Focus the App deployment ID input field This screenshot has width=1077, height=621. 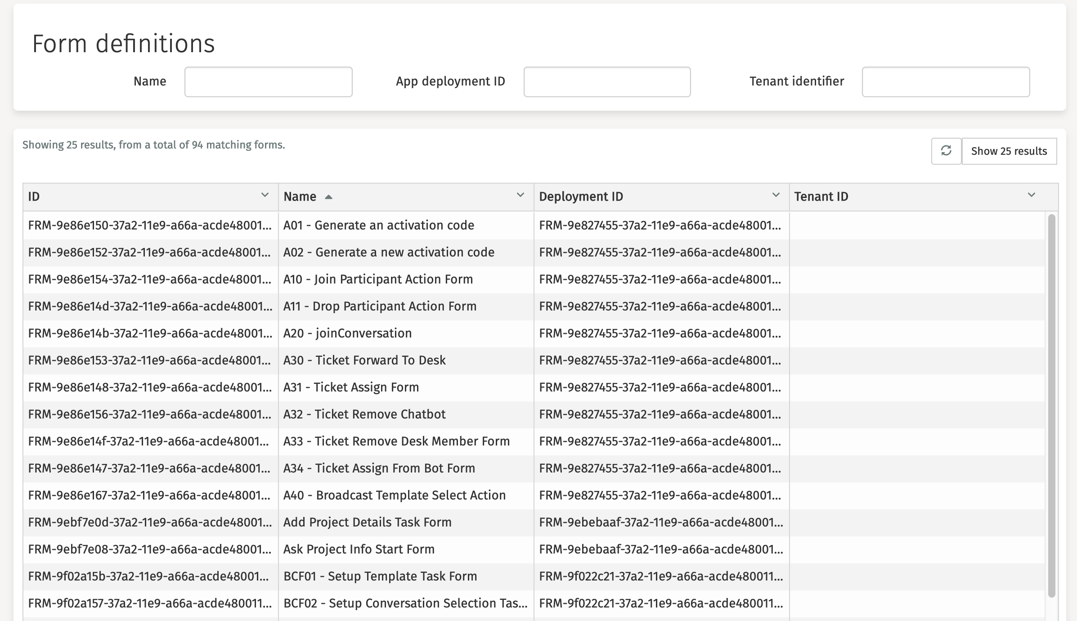(607, 82)
